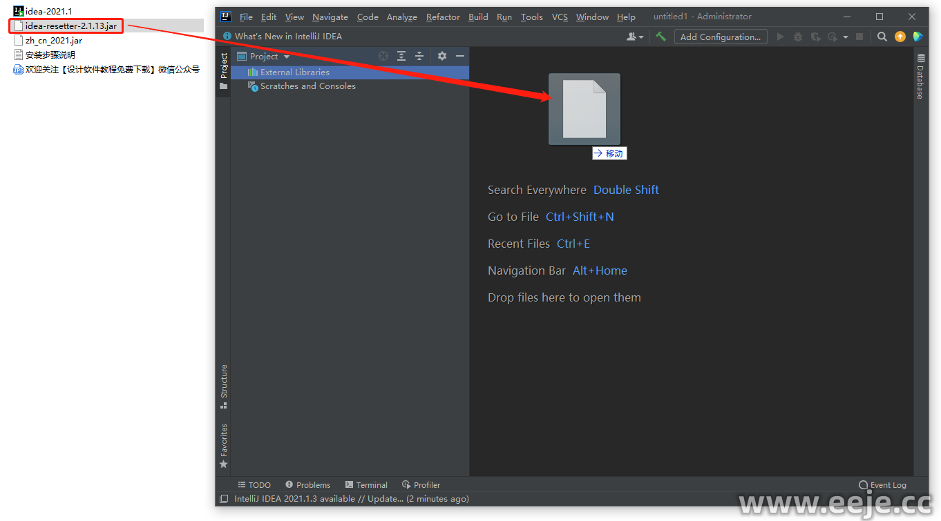Open Project panel gear options
The image size is (941, 521).
(442, 57)
